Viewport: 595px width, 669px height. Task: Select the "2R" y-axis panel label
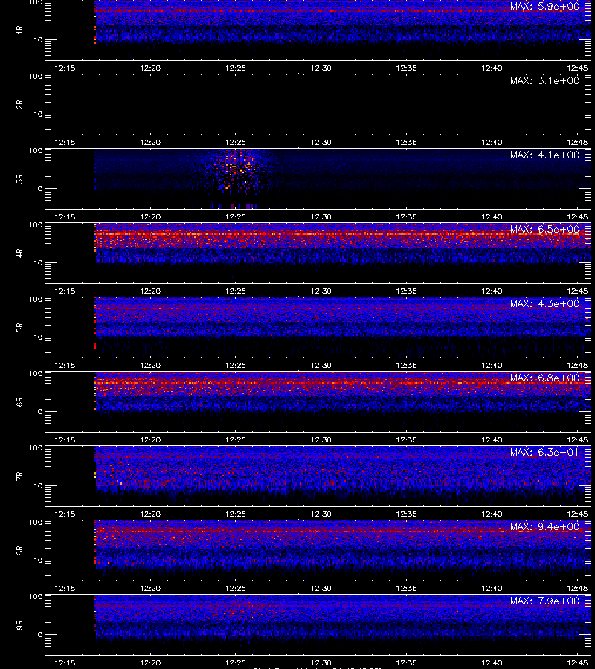19,105
